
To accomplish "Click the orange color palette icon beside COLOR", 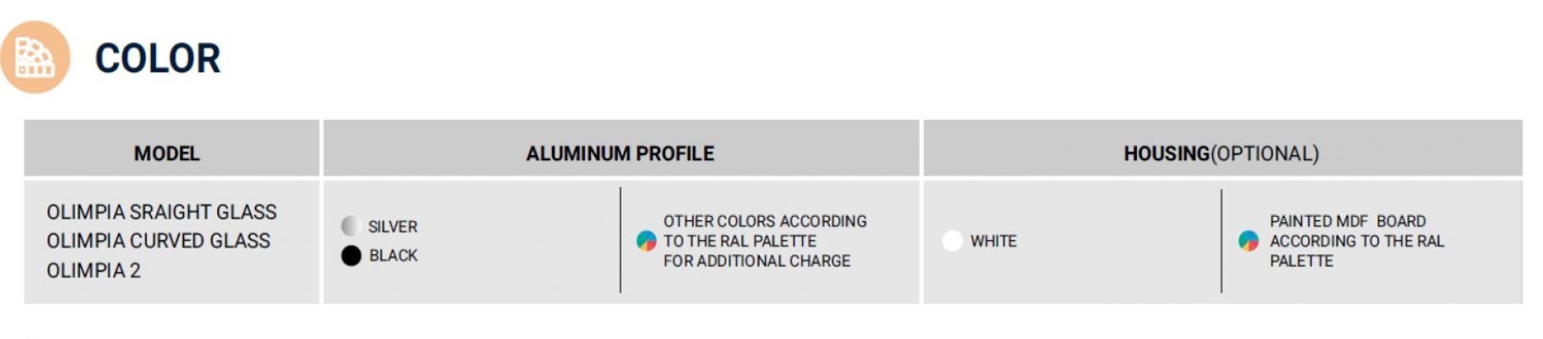I will point(35,58).
